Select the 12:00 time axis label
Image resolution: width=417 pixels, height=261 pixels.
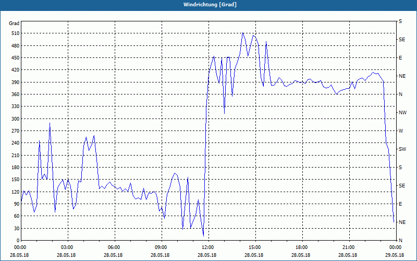[x=208, y=247]
